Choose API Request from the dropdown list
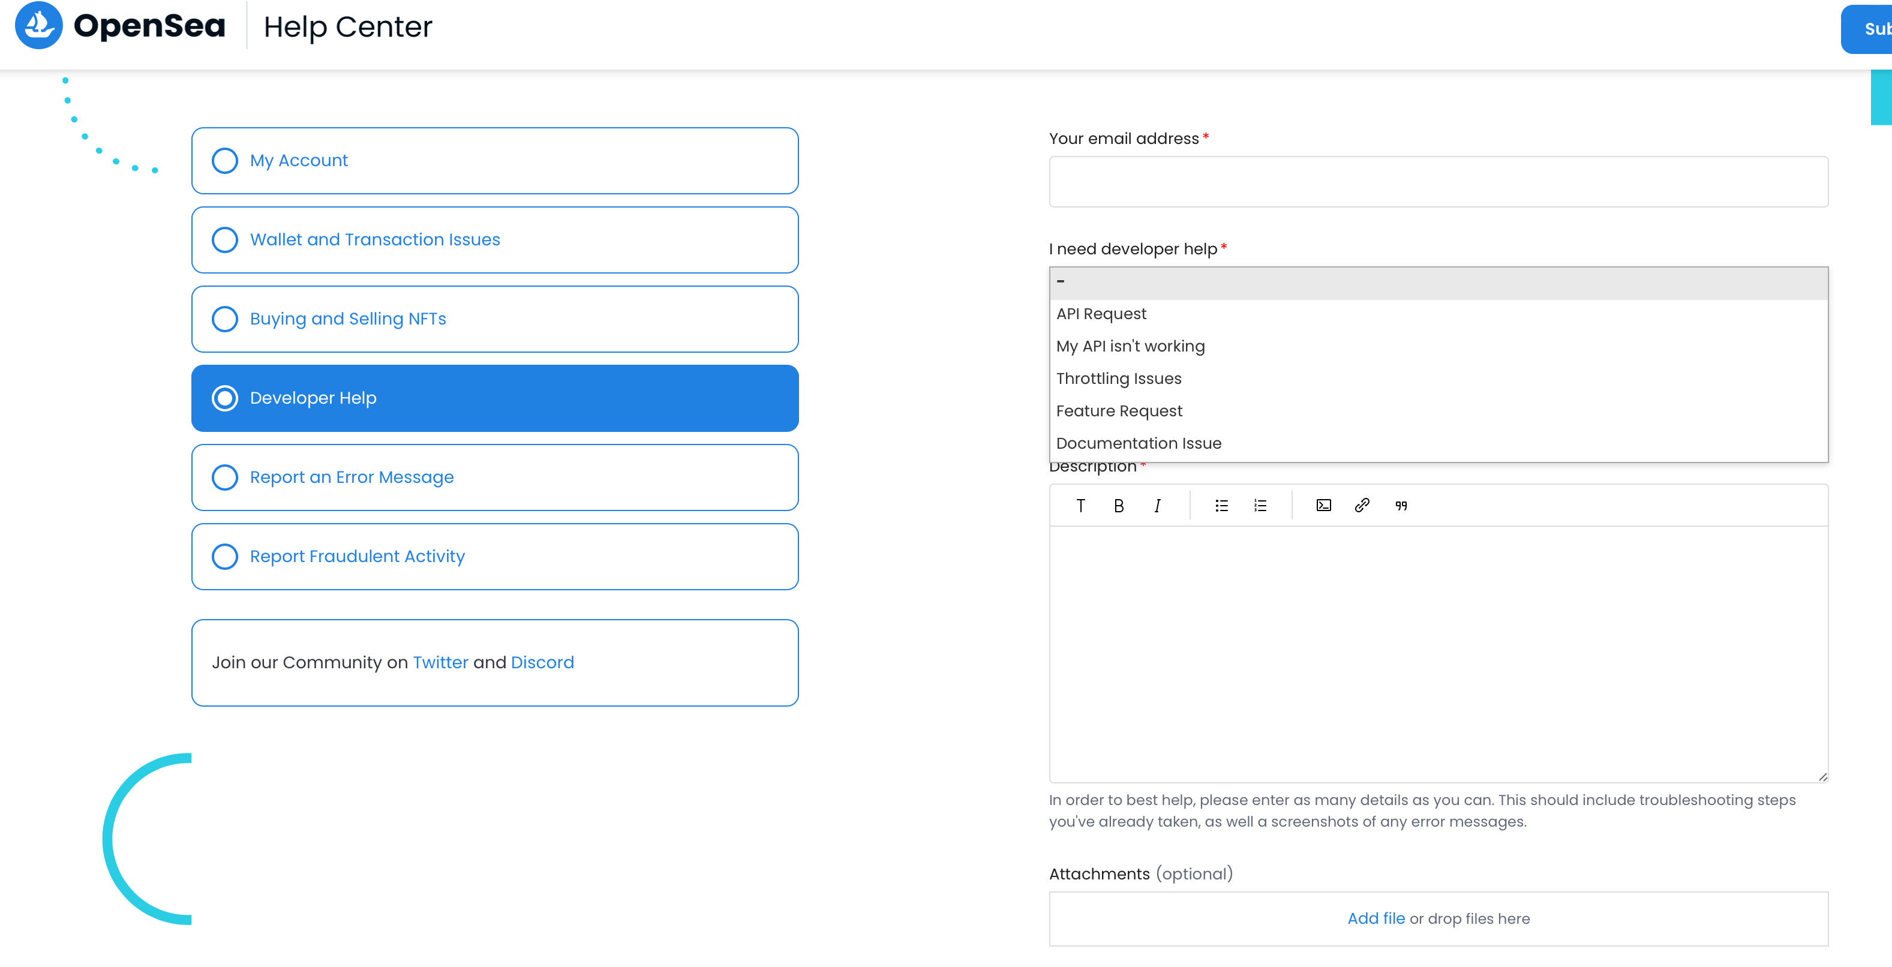The height and width of the screenshot is (967, 1892). tap(1101, 314)
